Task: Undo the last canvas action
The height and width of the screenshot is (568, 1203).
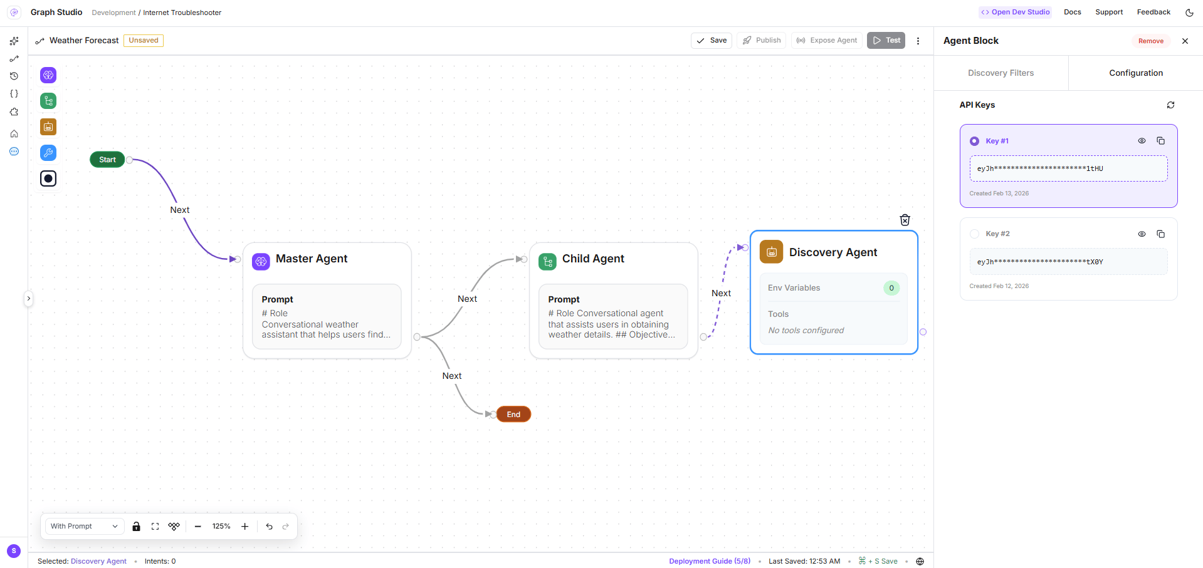Action: pyautogui.click(x=269, y=527)
